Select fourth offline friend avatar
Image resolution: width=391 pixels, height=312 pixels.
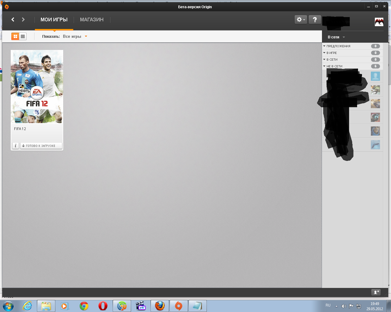point(375,117)
